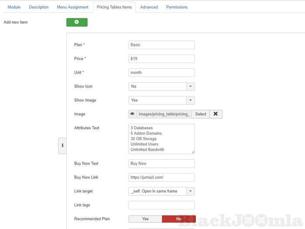
Task: Switch to the Description tab
Action: (39, 7)
